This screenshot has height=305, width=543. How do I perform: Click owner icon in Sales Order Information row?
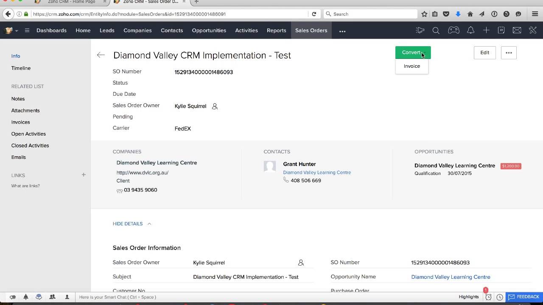point(301,263)
